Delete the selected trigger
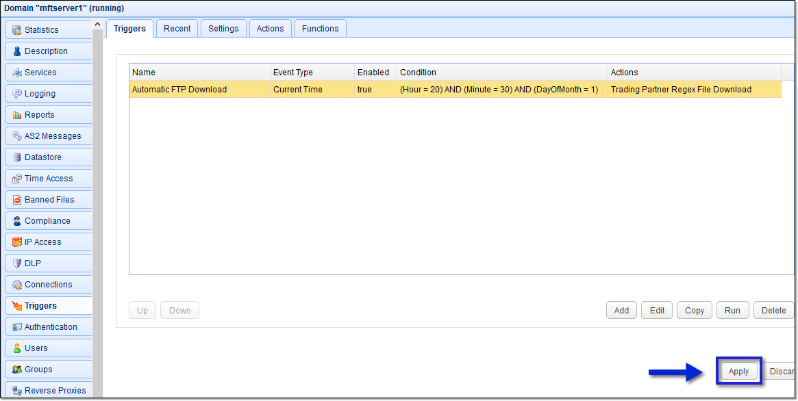Screen dimensions: 798x401 773,311
